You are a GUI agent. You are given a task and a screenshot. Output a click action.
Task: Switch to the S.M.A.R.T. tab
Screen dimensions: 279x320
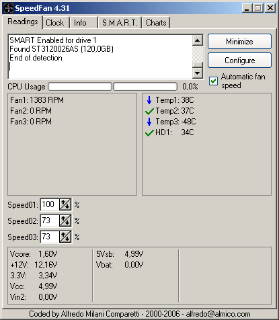tap(120, 23)
